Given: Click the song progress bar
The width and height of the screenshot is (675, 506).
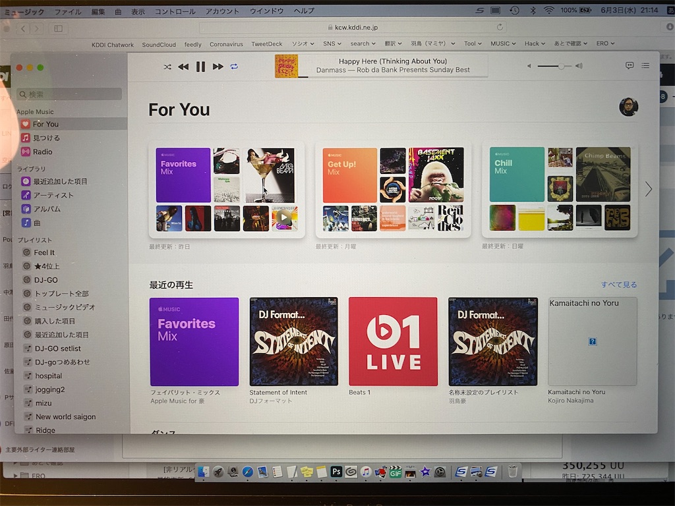Looking at the screenshot, I should [393, 77].
